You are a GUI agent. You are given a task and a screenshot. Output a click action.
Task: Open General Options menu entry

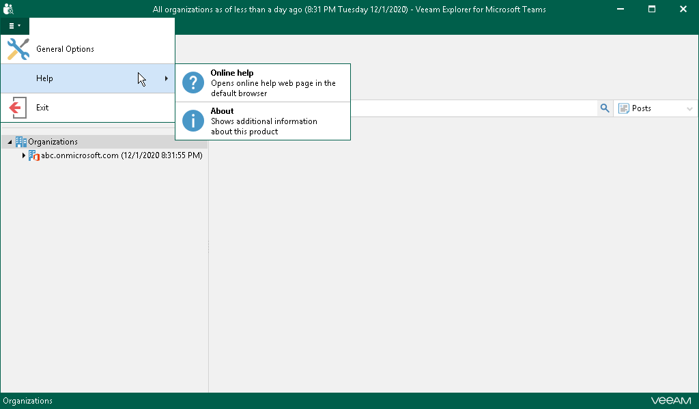point(87,49)
